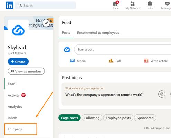Use the post idea compose icon
Image resolution: width=171 pixels, height=138 pixels.
coord(162,94)
